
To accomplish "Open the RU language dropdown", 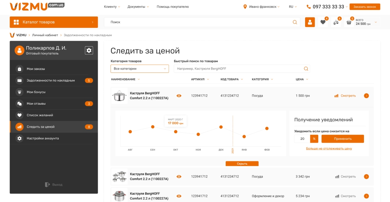I will pos(293,7).
